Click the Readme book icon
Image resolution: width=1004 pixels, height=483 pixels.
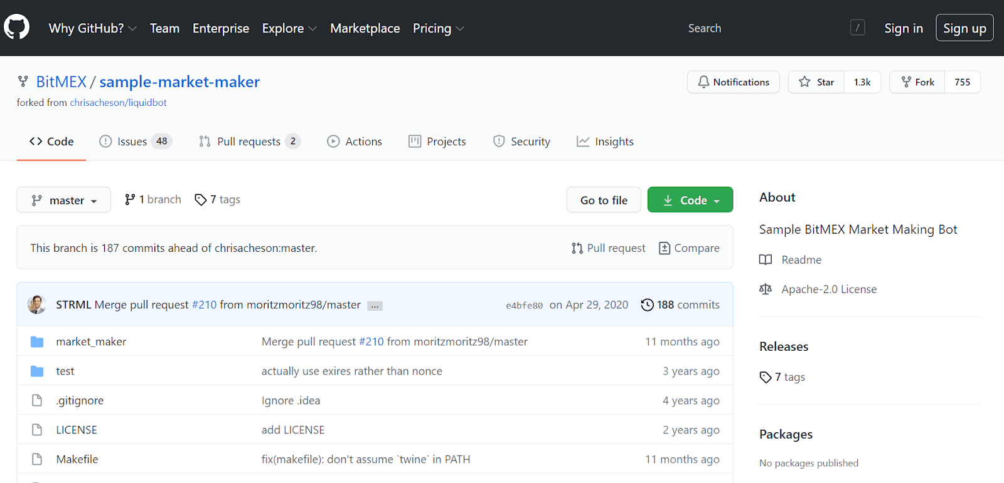tap(766, 260)
